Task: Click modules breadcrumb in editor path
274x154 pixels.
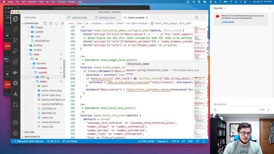Action: (96, 24)
